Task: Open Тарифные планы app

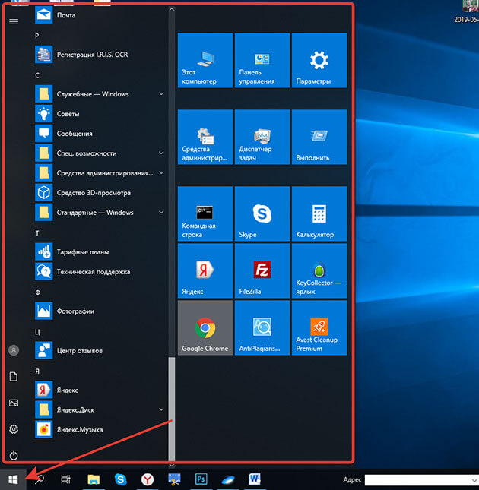Action: click(100, 252)
